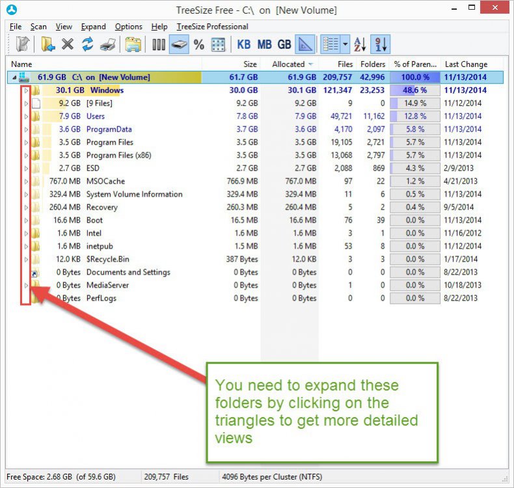Click the first gray toolbar icon at far left

(22, 44)
